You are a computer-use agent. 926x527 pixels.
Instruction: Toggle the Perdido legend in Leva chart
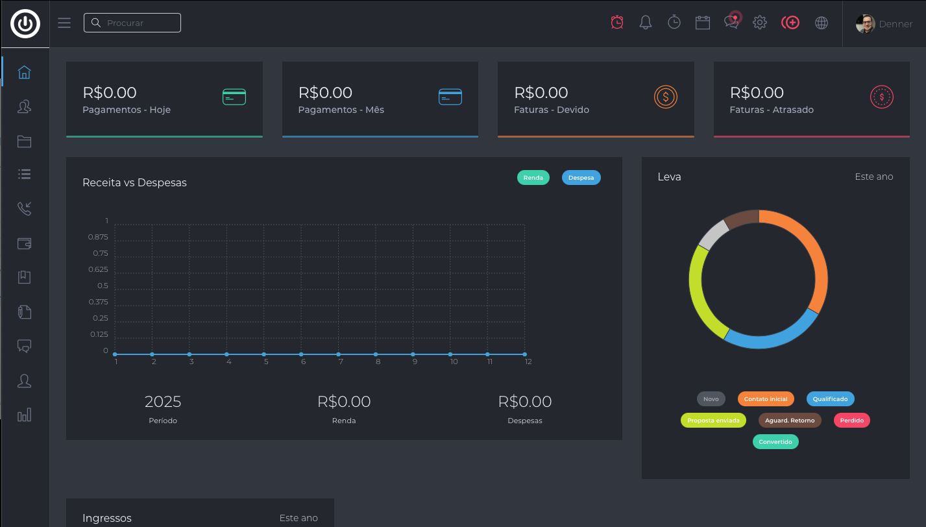[851, 421]
